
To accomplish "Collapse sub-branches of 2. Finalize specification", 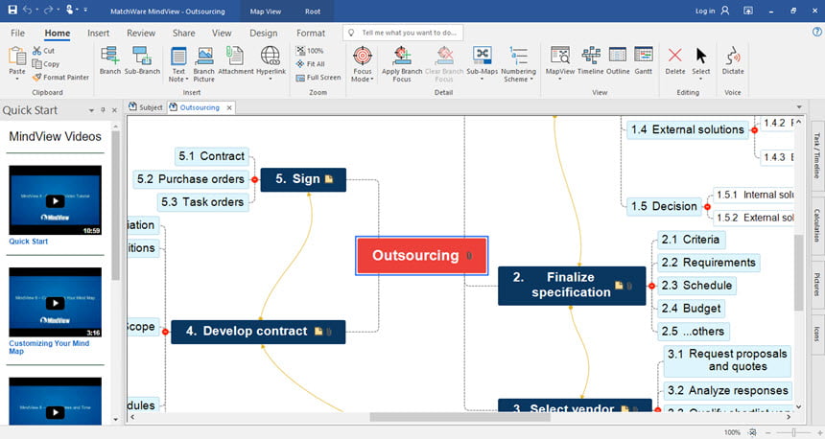I will (651, 286).
